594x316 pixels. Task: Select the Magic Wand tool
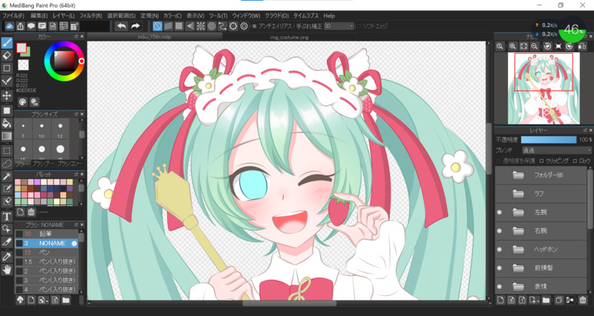tap(7, 176)
